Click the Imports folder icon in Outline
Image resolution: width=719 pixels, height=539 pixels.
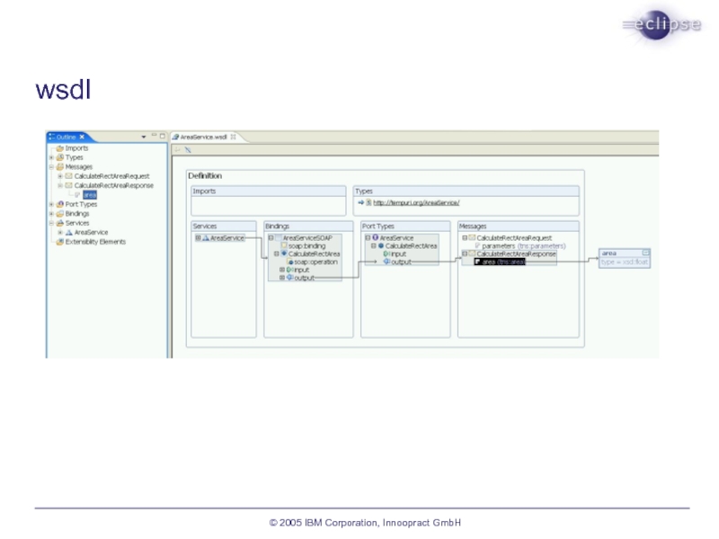point(59,148)
